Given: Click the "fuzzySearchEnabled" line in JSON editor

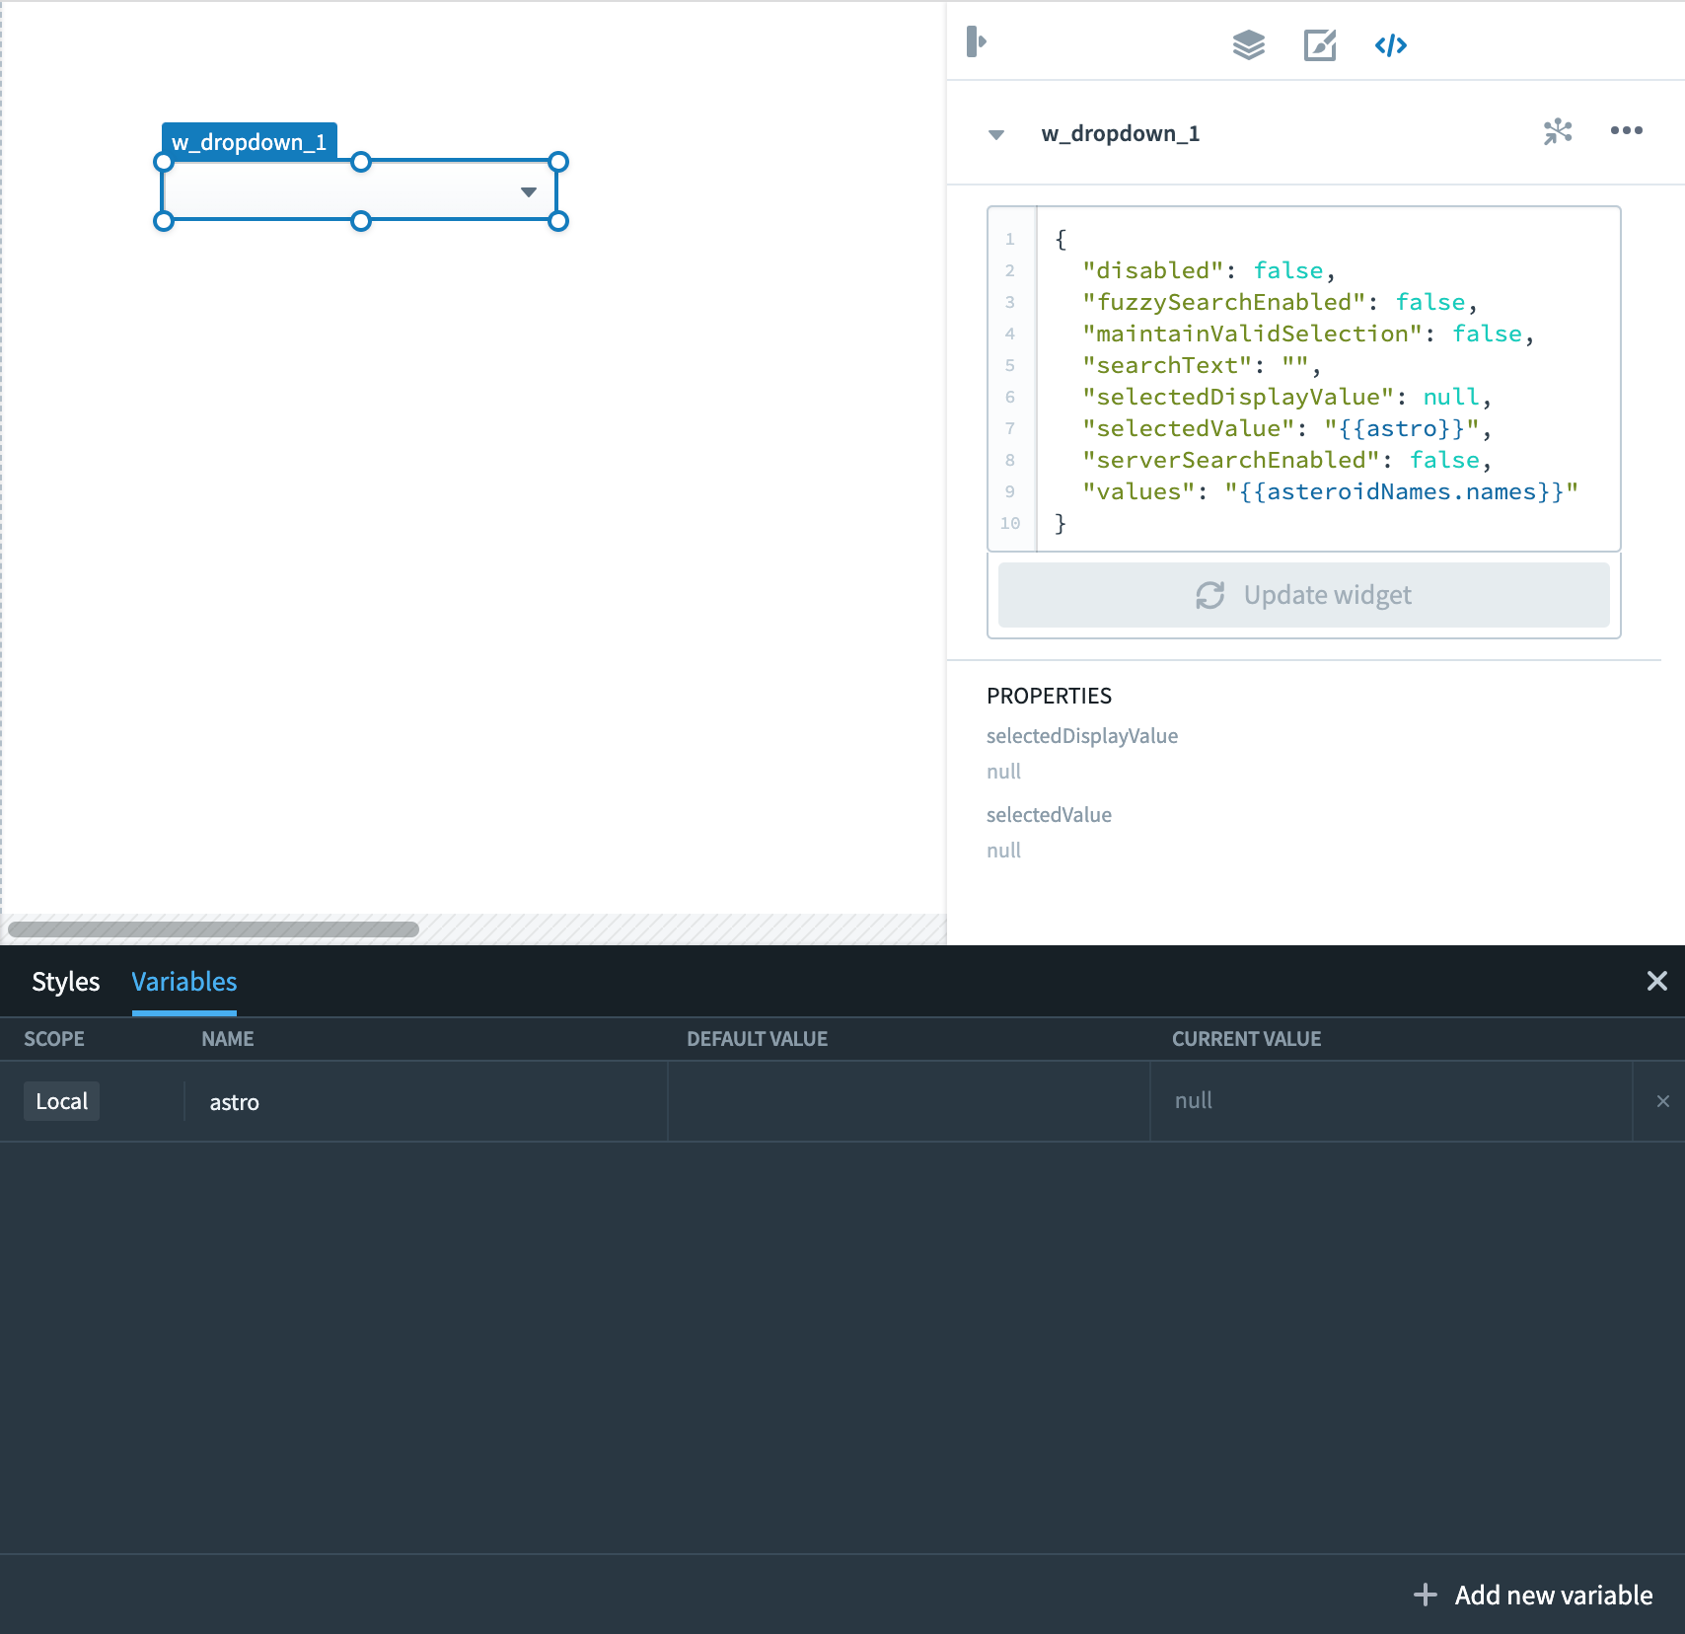Looking at the screenshot, I should tap(1280, 302).
